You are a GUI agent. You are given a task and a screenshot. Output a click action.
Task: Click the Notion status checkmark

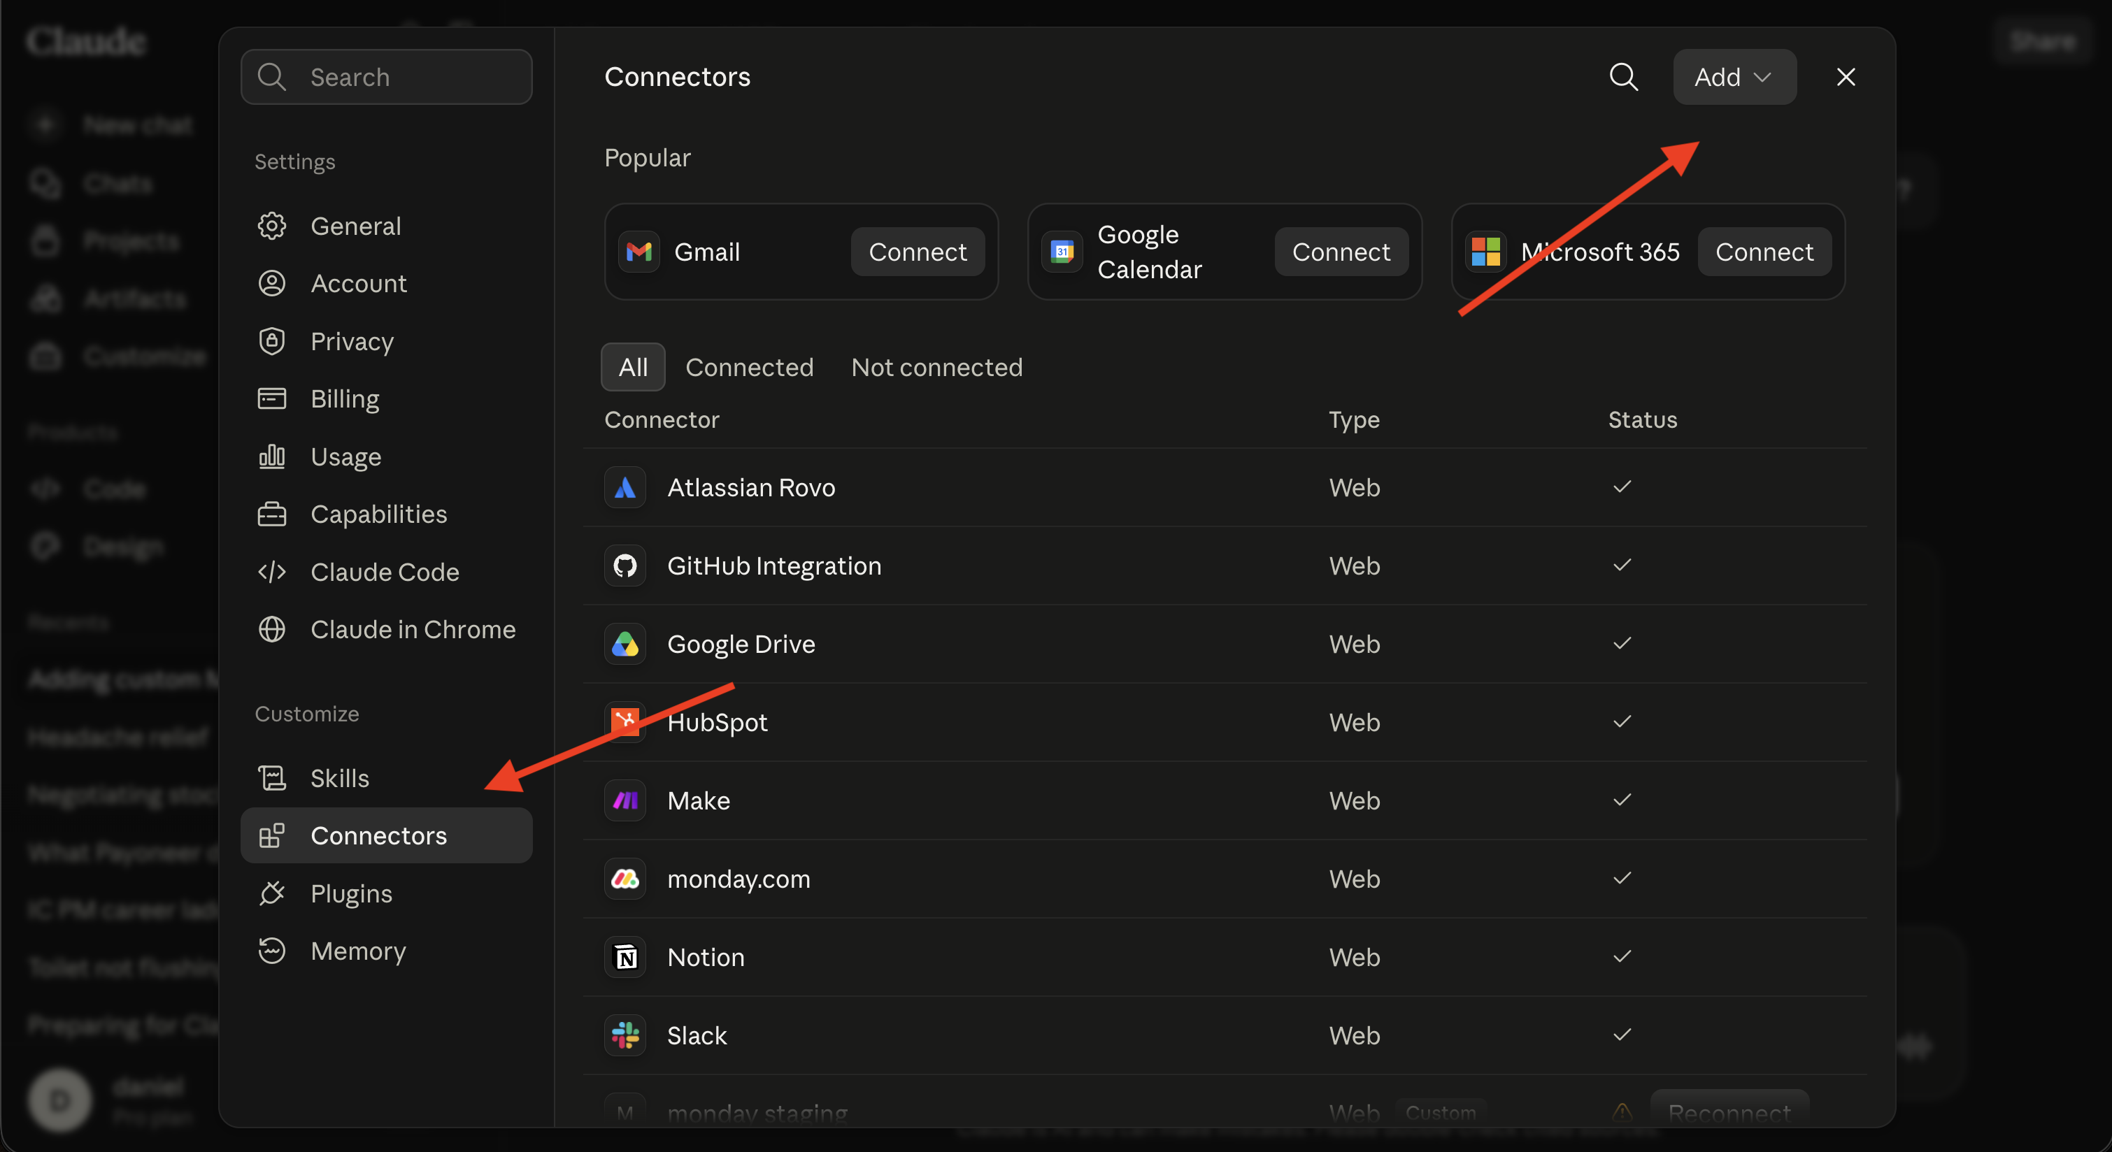click(x=1622, y=956)
